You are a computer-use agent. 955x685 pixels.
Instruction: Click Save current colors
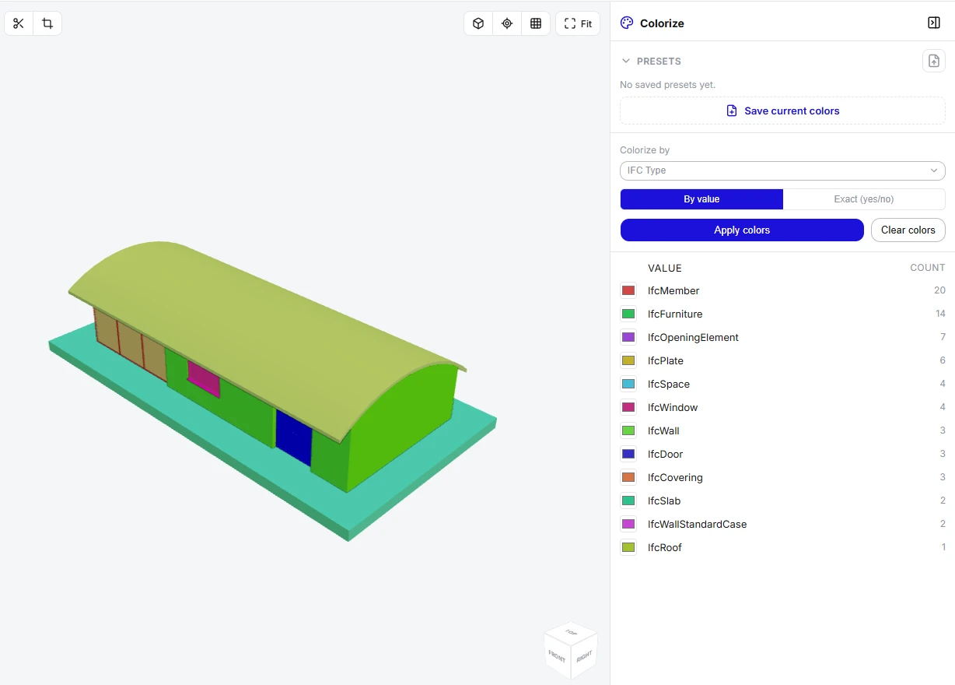click(x=782, y=111)
